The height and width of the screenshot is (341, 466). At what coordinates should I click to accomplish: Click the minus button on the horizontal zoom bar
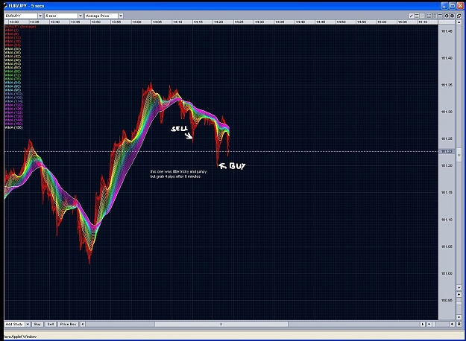[x=429, y=324]
